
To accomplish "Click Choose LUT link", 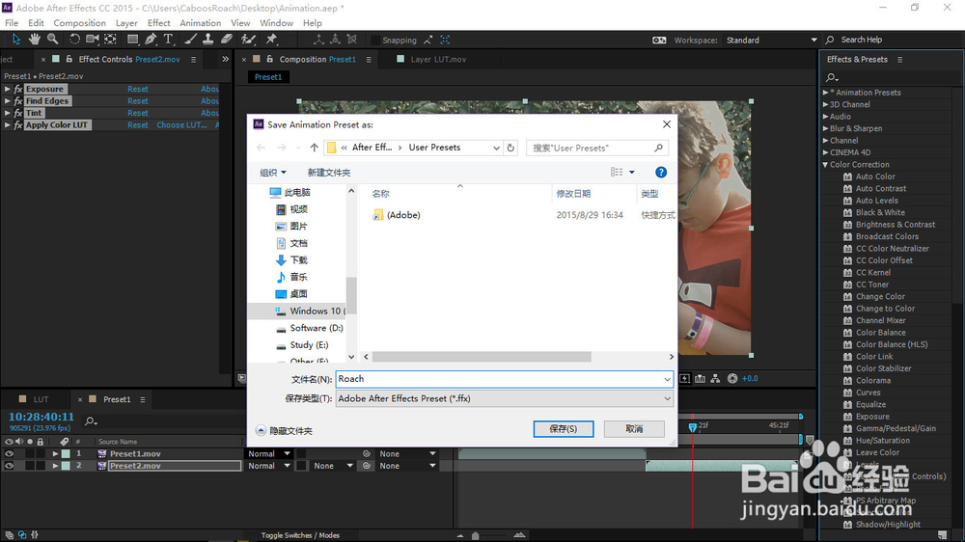I will click(181, 124).
